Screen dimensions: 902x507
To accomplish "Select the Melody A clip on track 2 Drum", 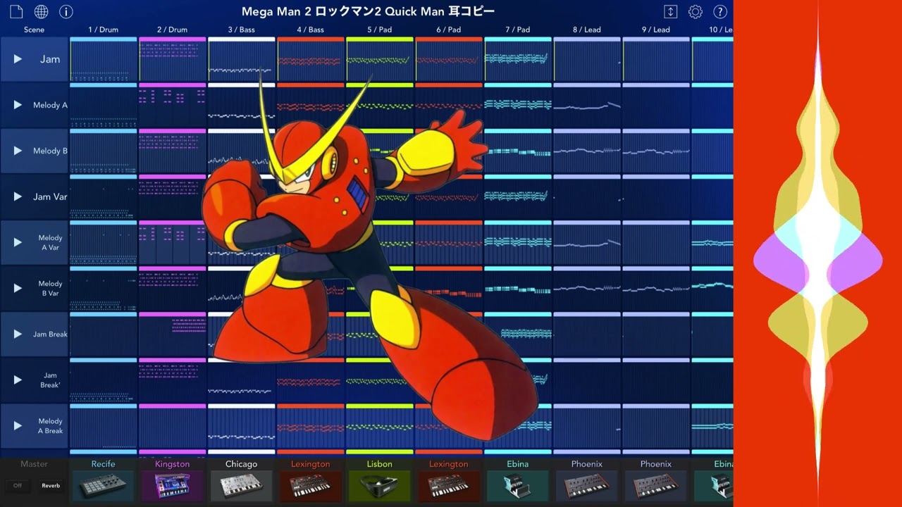I will 172,105.
